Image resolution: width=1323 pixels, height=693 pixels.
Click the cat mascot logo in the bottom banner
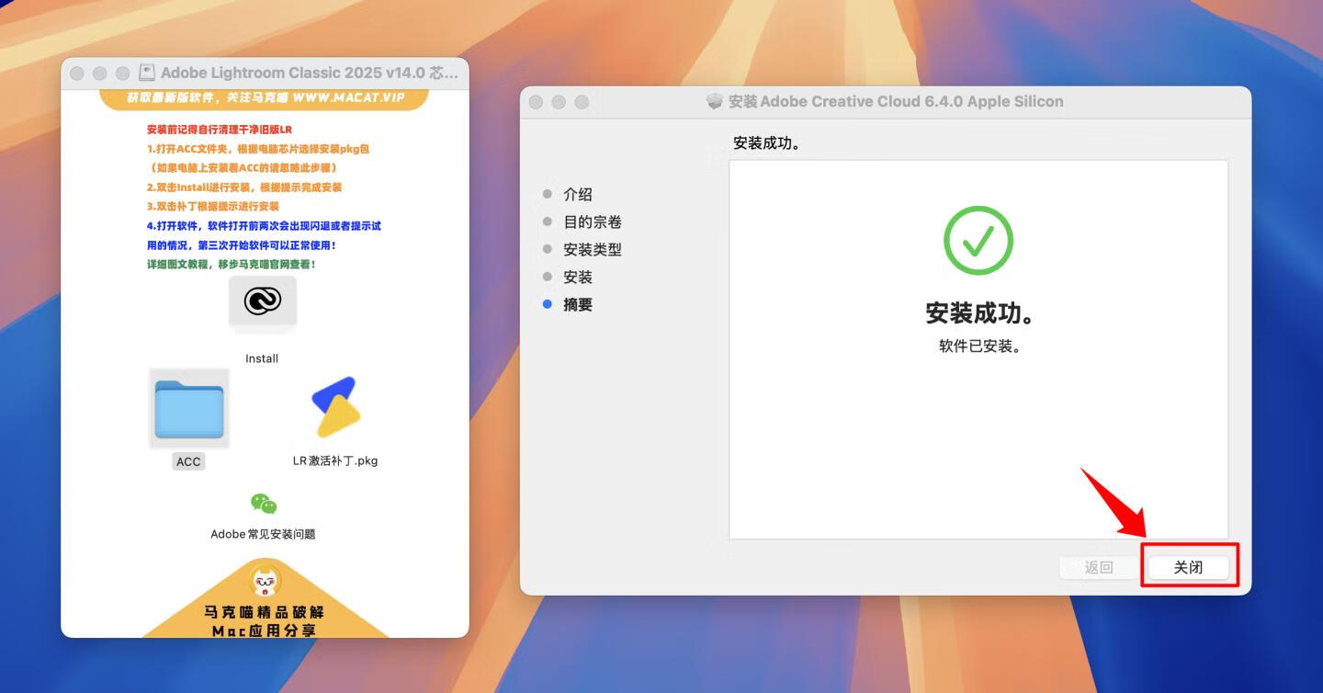click(266, 580)
